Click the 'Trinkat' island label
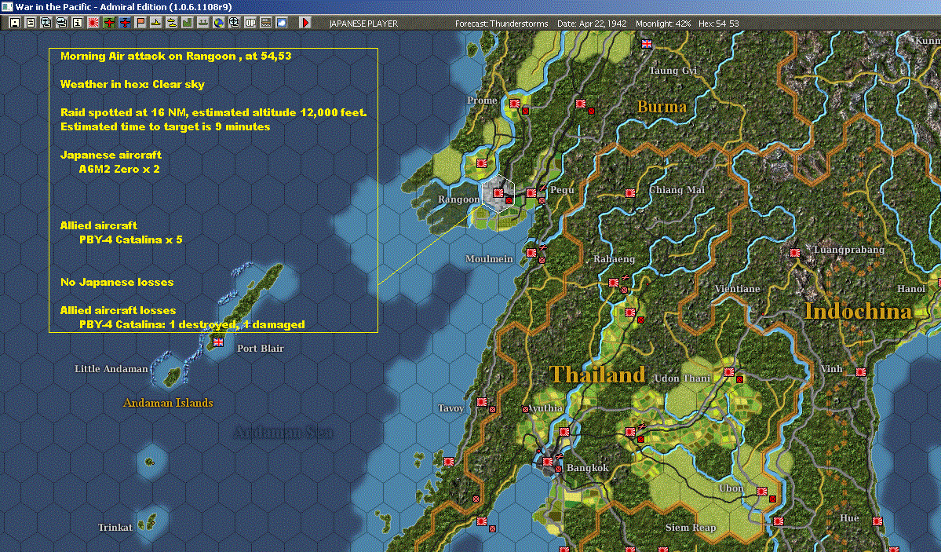Image resolution: width=941 pixels, height=552 pixels. 115,528
